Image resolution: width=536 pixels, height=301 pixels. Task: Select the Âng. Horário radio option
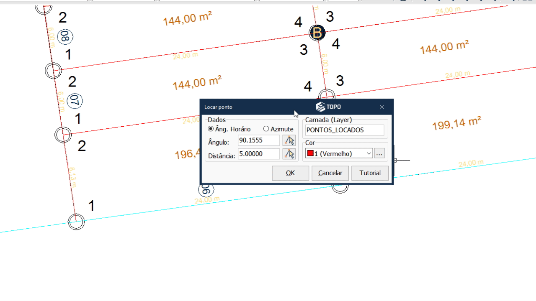(x=211, y=129)
